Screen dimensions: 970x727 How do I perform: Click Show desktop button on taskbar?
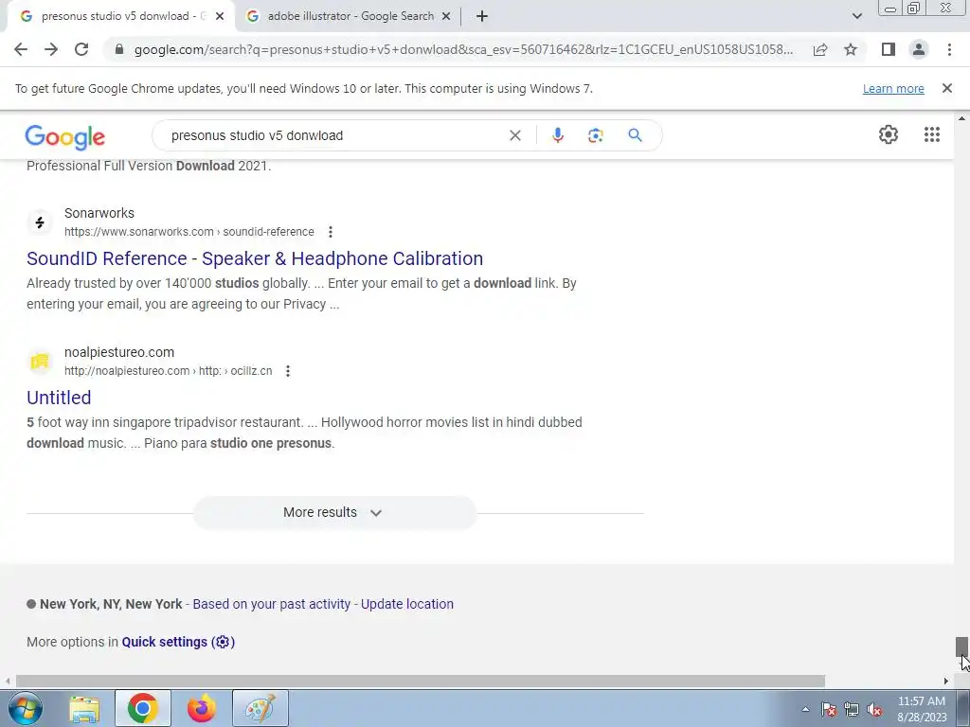click(x=962, y=708)
